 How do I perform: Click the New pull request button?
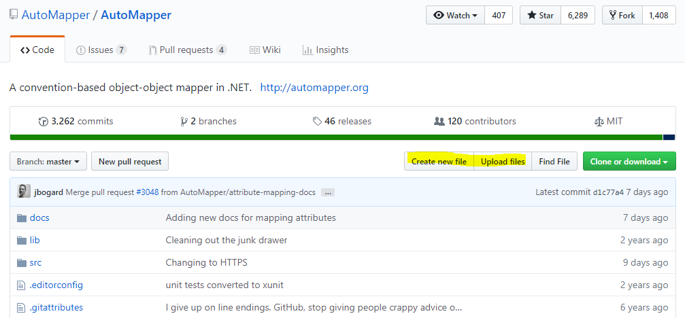130,162
